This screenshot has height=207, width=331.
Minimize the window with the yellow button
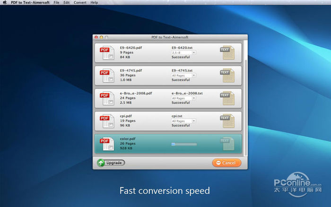pyautogui.click(x=101, y=37)
